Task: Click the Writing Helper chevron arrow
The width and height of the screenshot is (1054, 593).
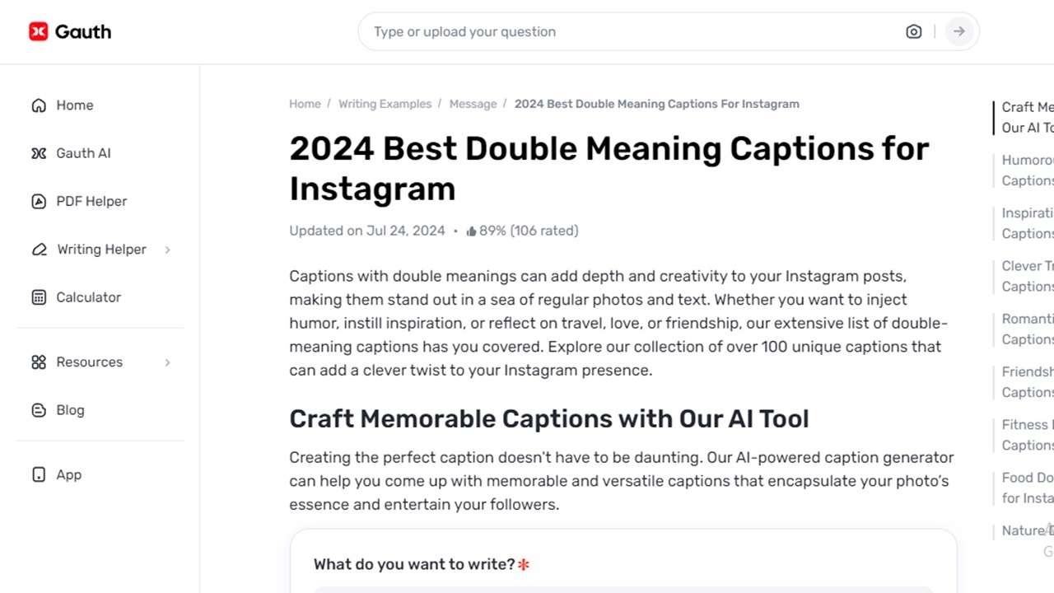Action: tap(167, 250)
